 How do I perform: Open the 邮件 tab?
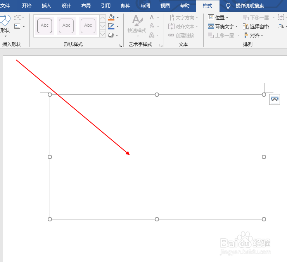[126, 6]
